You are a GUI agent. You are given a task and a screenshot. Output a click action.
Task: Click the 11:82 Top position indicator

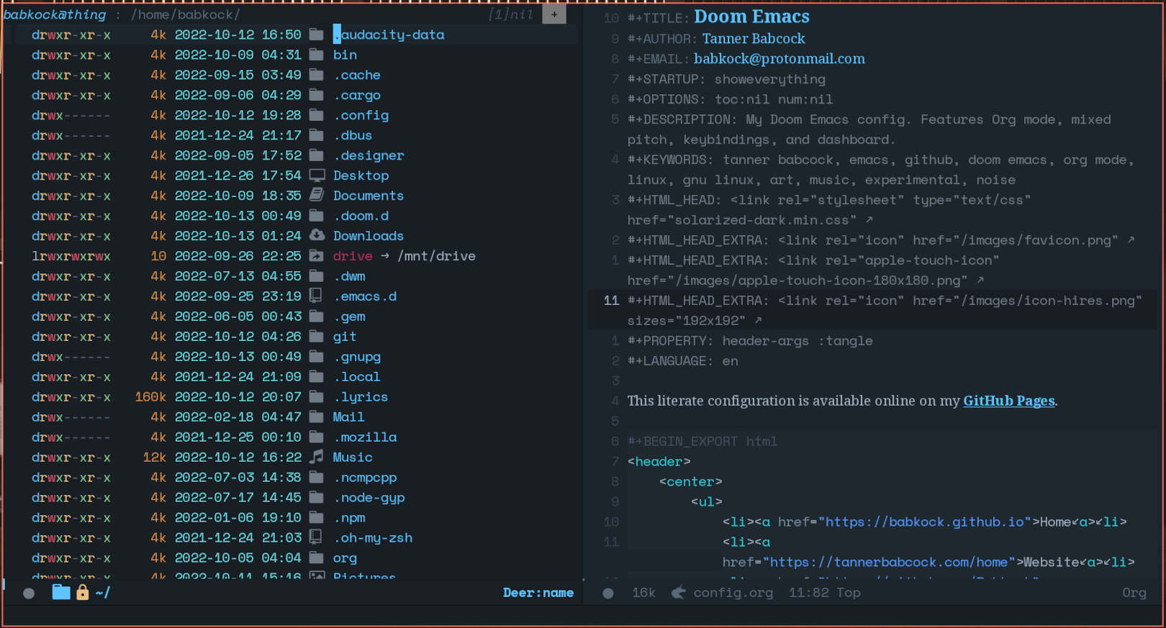pos(825,593)
